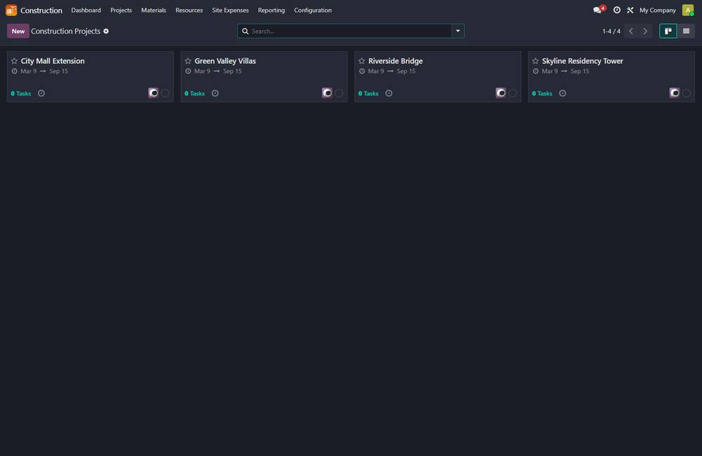
Task: Open the activity clock on Riverside Bridge
Action: [389, 93]
